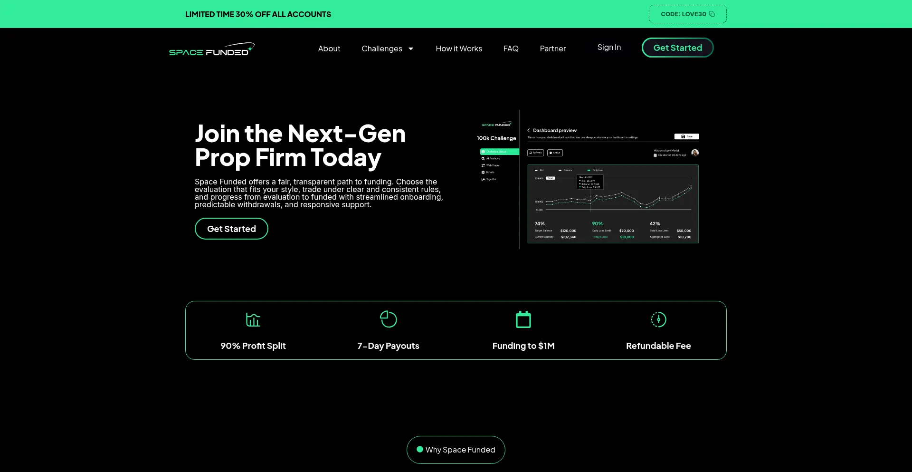Click the "74%" value in preview

coord(540,223)
